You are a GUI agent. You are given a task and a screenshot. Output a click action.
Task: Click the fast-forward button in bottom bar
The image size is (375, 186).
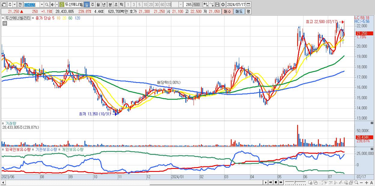click(281, 182)
